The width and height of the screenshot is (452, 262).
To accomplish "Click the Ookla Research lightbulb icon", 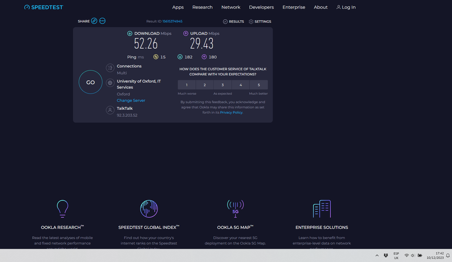I will tap(62, 209).
